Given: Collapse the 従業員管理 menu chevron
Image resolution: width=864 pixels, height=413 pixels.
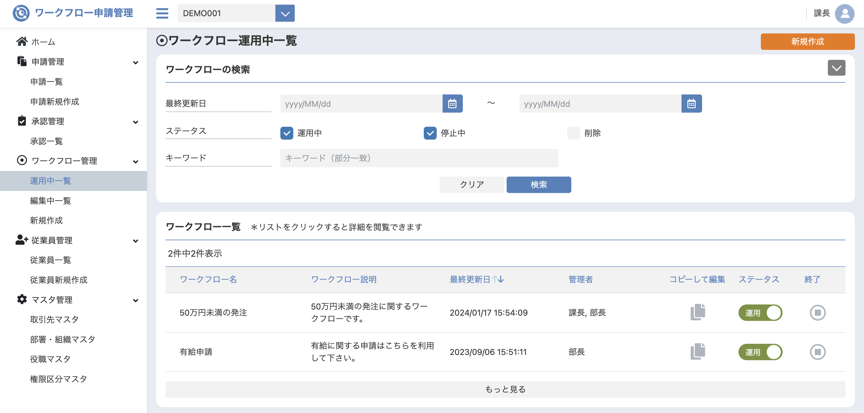Looking at the screenshot, I should pos(135,241).
